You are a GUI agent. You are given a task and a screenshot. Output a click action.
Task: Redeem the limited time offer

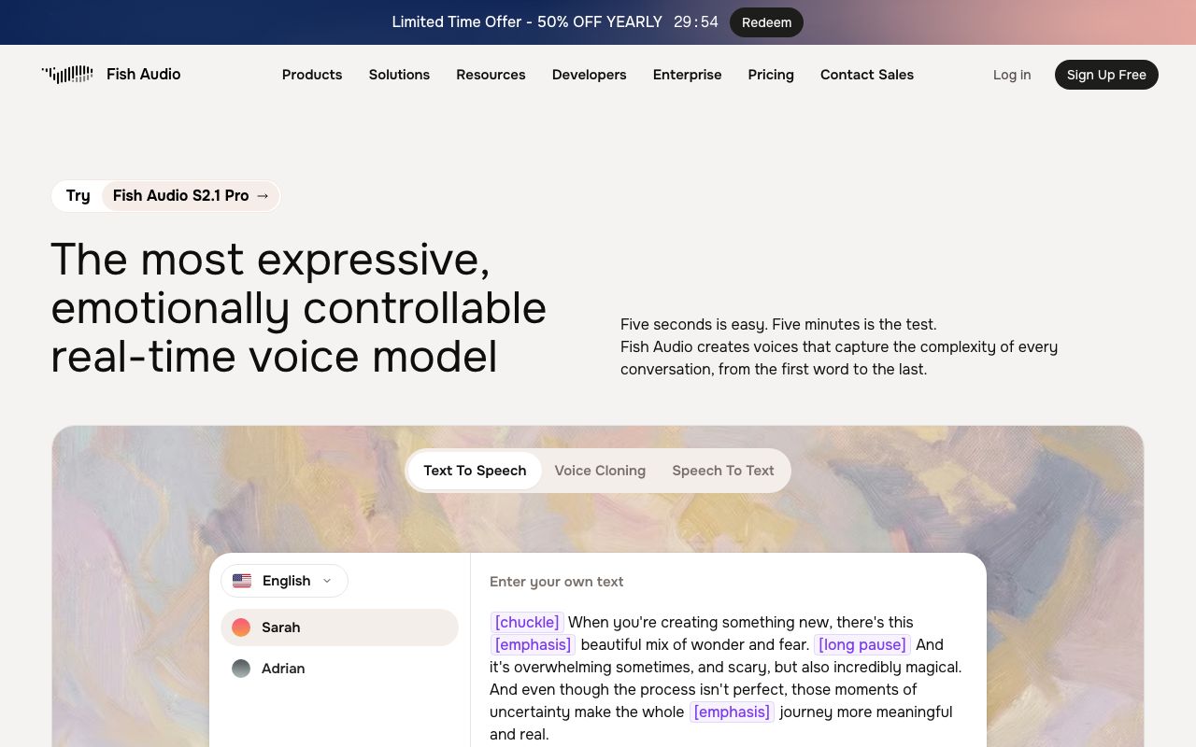(766, 22)
